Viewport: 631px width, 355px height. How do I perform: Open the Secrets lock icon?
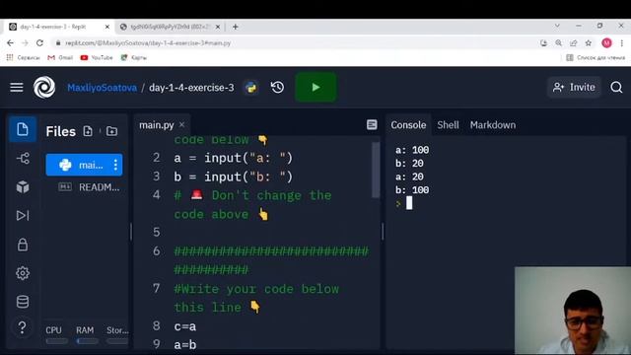23,245
